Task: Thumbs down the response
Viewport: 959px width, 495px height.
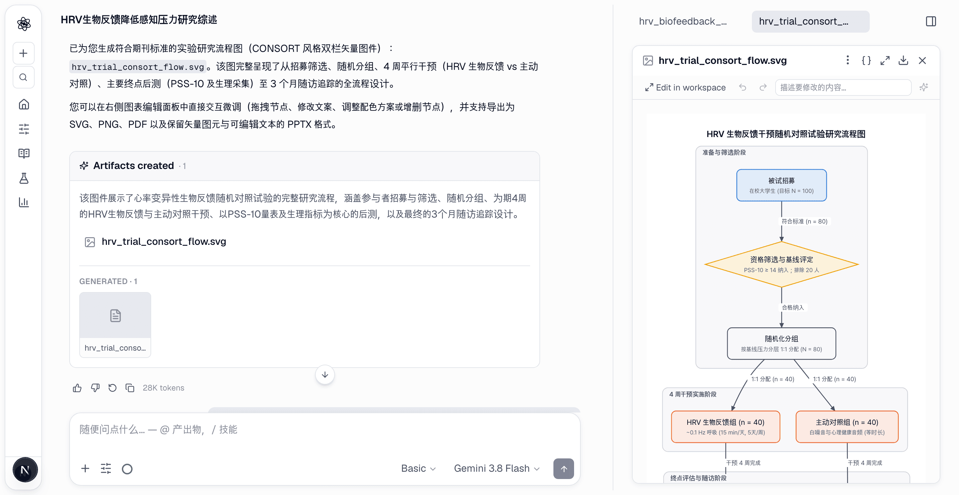Action: pos(95,388)
